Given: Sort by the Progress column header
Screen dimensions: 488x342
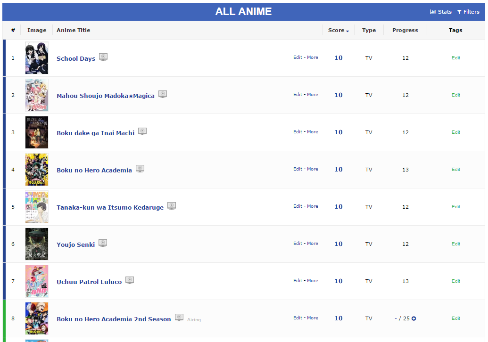Looking at the screenshot, I should 405,30.
